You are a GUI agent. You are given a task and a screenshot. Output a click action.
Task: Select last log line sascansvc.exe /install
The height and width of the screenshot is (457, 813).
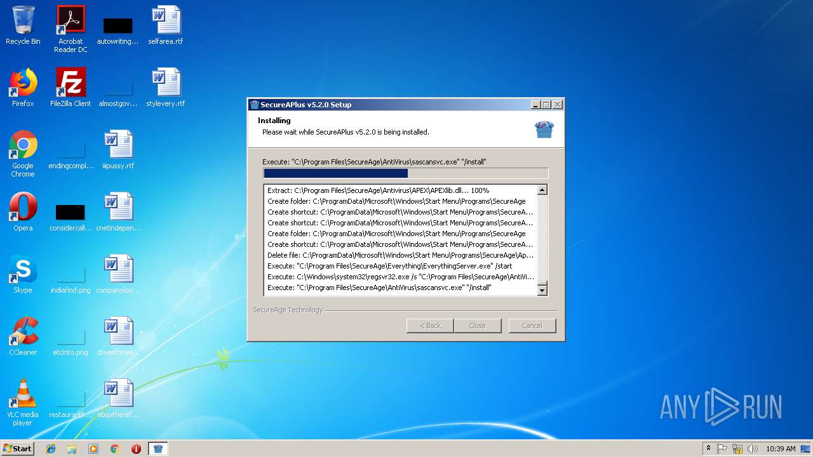click(379, 288)
